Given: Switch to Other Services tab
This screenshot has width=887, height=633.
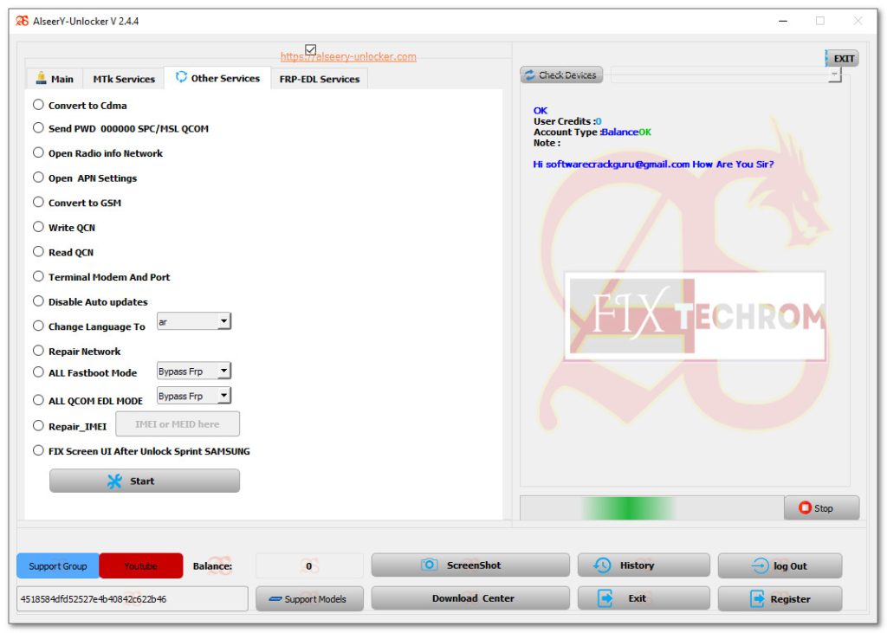Looking at the screenshot, I should click(217, 78).
